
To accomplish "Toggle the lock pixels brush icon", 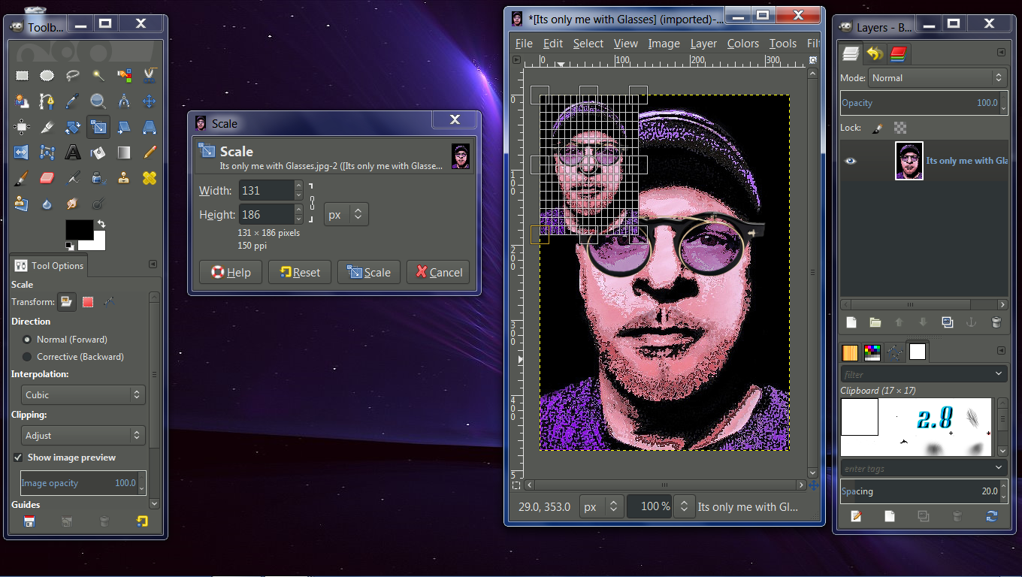I will (x=876, y=128).
